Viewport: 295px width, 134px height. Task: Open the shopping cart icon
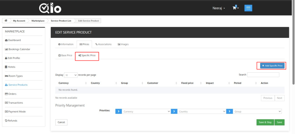(236, 8)
